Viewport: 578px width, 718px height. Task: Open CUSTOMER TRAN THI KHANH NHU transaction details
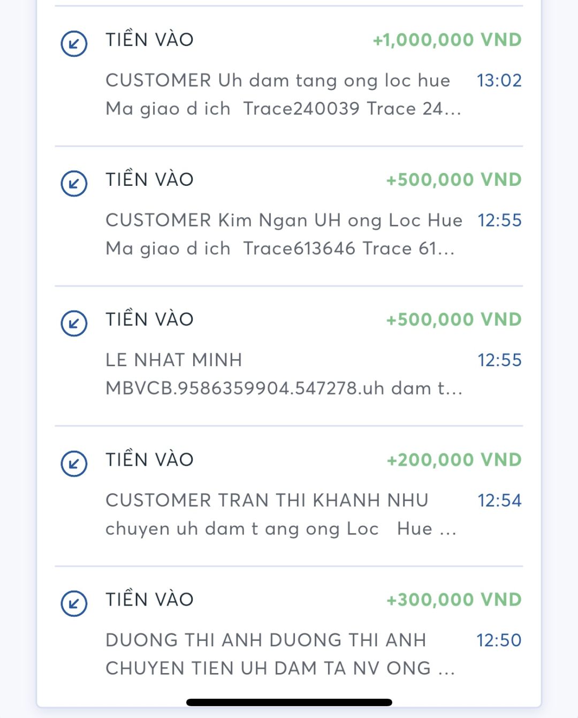pos(267,500)
